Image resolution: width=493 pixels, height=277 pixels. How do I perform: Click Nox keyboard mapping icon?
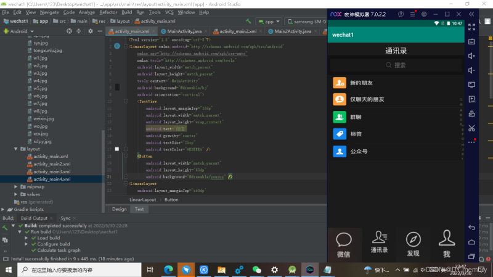pyautogui.click(x=471, y=41)
